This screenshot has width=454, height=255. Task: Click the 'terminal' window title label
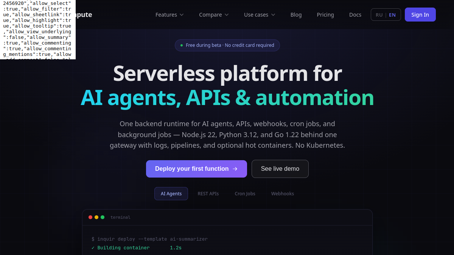point(120,217)
